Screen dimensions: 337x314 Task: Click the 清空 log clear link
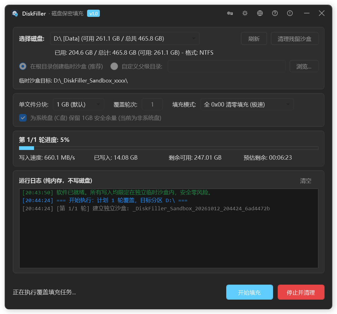click(305, 181)
